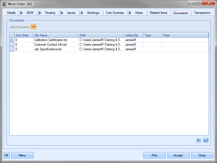Click the arrow icon before BOM tab
The width and height of the screenshot is (217, 163).
[21, 13]
